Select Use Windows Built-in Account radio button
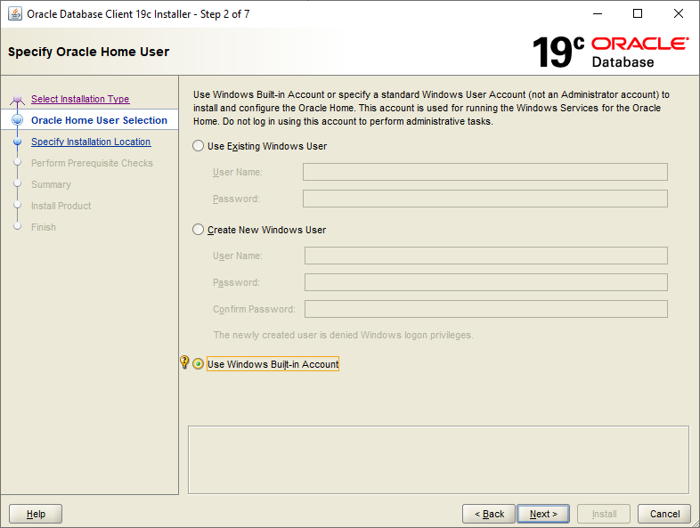The height and width of the screenshot is (528, 700). click(x=199, y=364)
